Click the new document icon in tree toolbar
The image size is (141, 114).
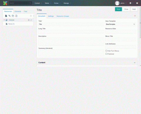click(6, 16)
